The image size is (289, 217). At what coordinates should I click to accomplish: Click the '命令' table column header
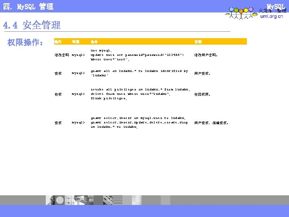[94, 42]
